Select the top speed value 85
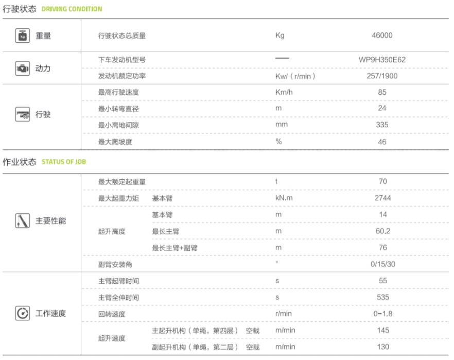This screenshot has width=454, height=360. pos(382,92)
